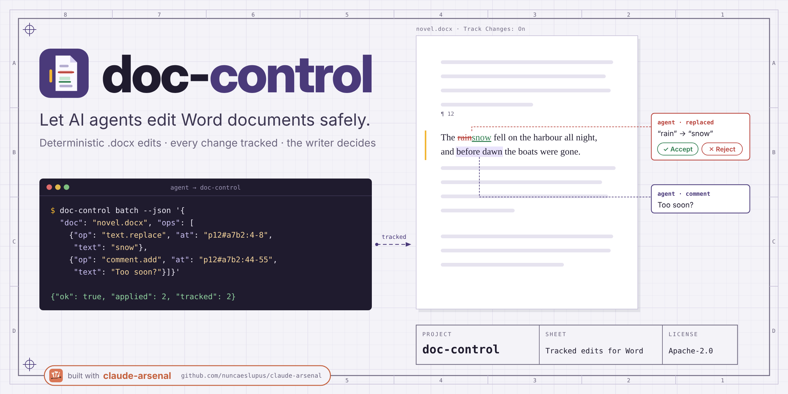Click the '$ doc-control batch --json' command line
788x394 pixels.
pos(118,211)
